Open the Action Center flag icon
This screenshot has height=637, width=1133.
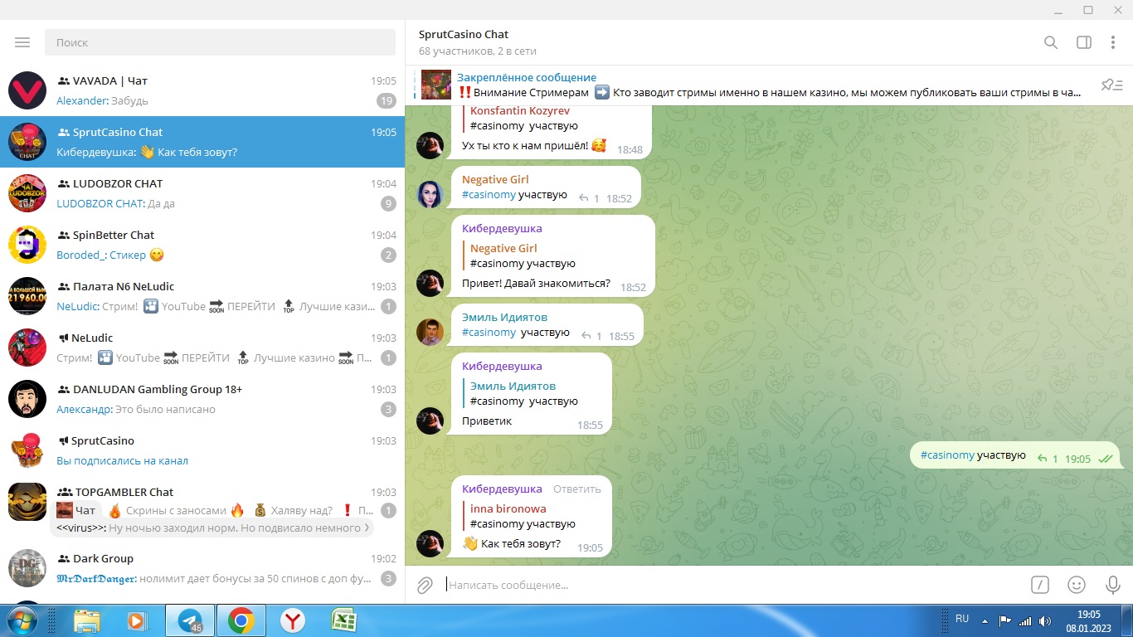pos(1004,620)
